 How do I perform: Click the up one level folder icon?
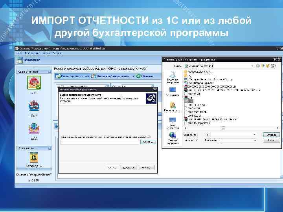(263, 66)
